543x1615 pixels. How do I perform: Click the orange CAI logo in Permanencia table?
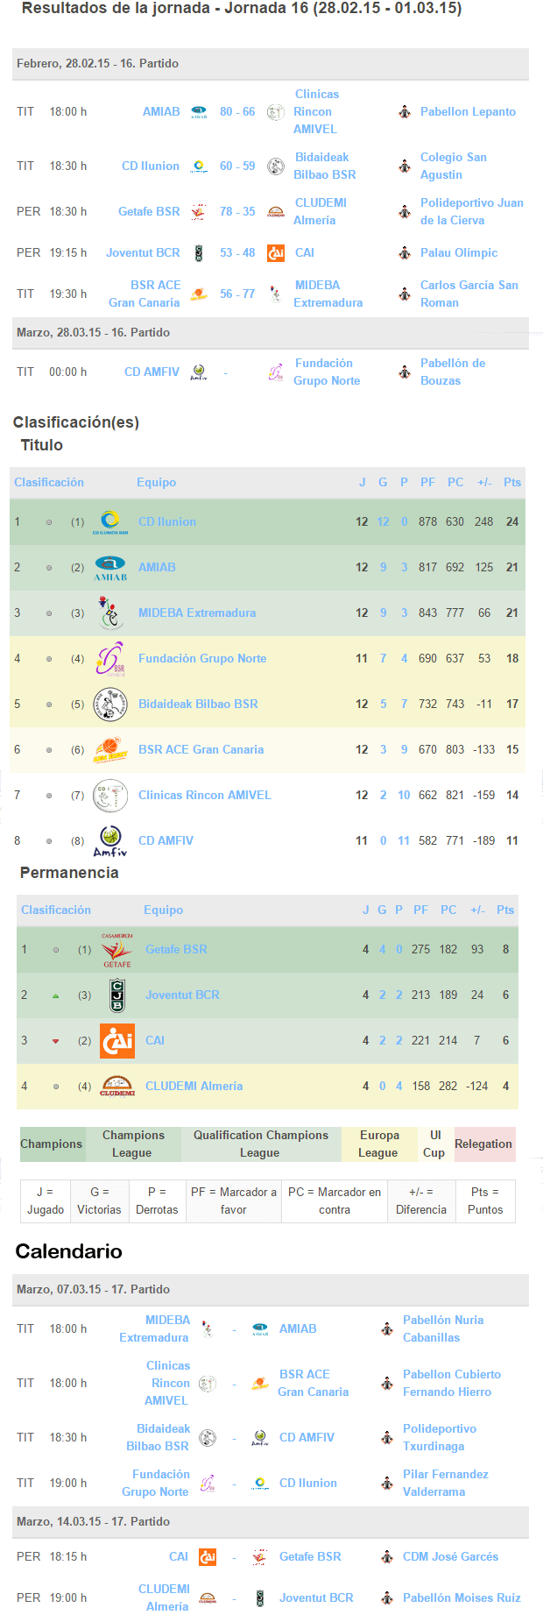click(117, 1041)
